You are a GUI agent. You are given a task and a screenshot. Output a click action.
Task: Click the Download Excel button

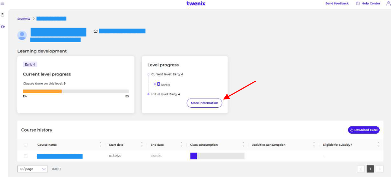point(363,130)
